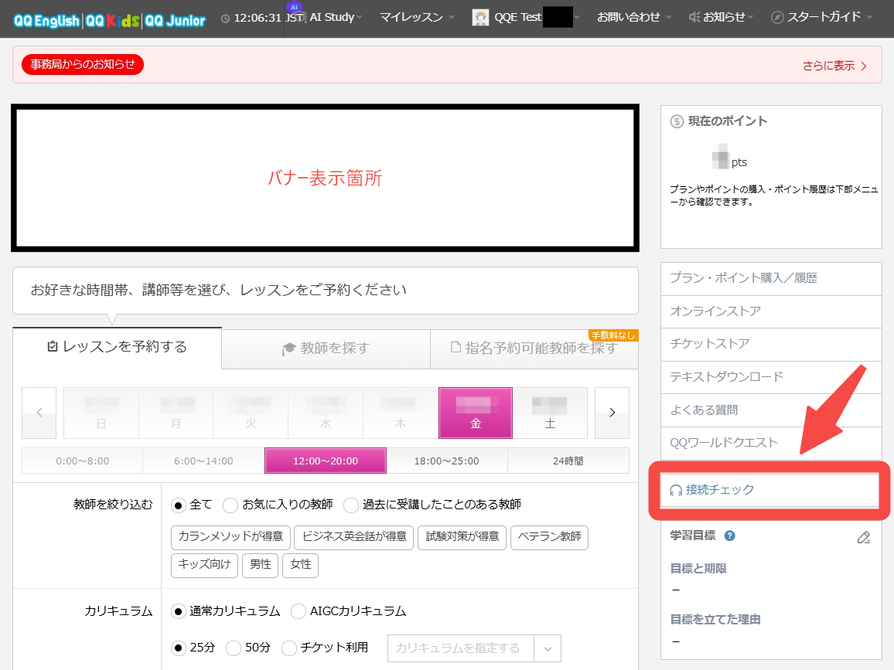Select 通常カリキュラム radio button
This screenshot has width=894, height=670.
tap(179, 612)
